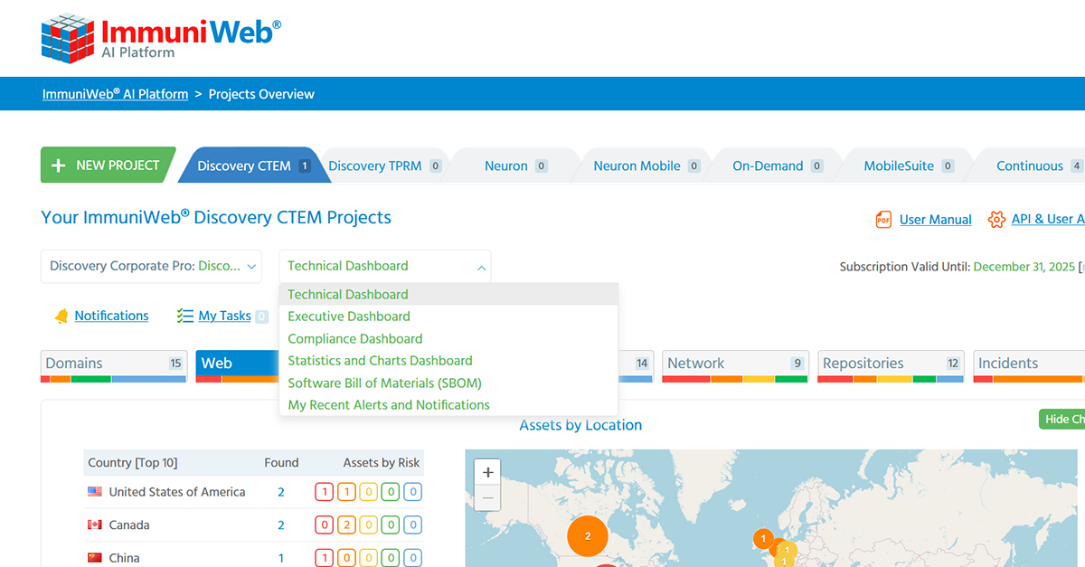
Task: Zoom in on the map with plus
Action: pos(488,472)
